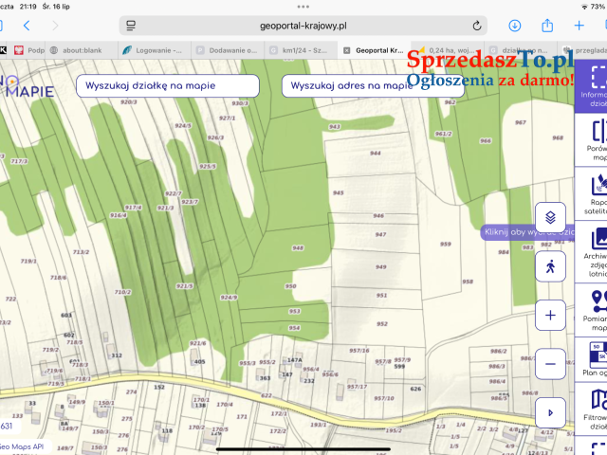This screenshot has height=455, width=607.
Task: Activate the street view pedestrian icon
Action: pos(550,267)
